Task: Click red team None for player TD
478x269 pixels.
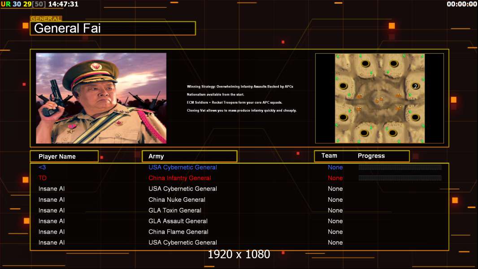Action: point(335,178)
